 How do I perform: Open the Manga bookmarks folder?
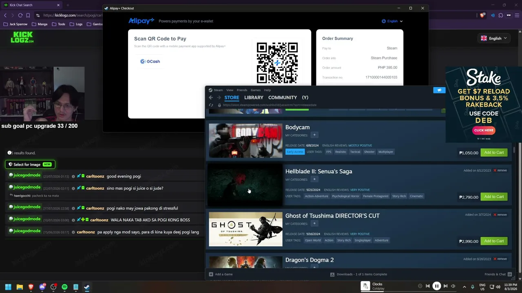pyautogui.click(x=40, y=24)
